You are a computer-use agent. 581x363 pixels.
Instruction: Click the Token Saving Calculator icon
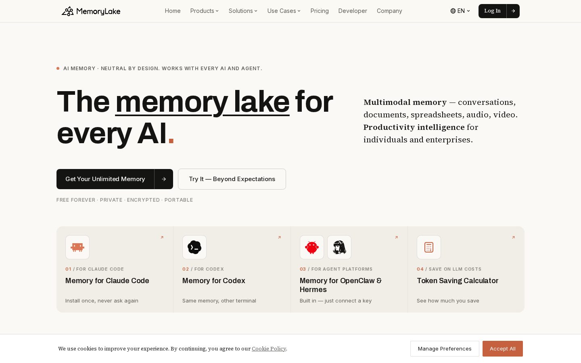point(429,247)
